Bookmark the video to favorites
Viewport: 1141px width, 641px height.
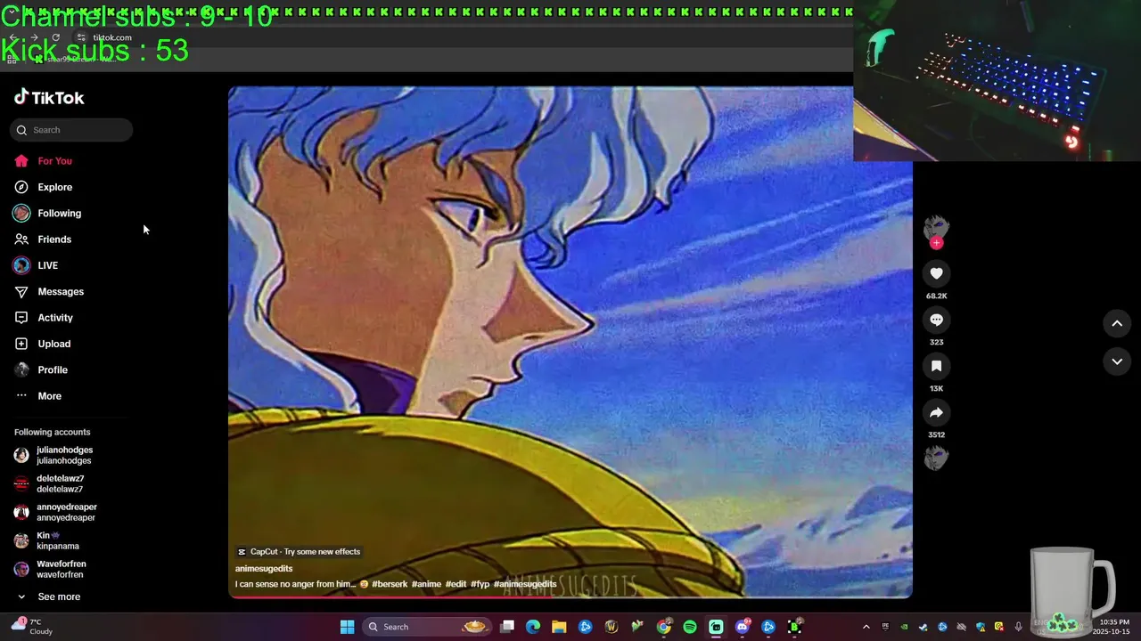tap(936, 366)
